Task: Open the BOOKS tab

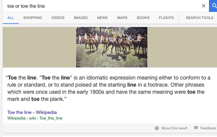Action: point(143,18)
